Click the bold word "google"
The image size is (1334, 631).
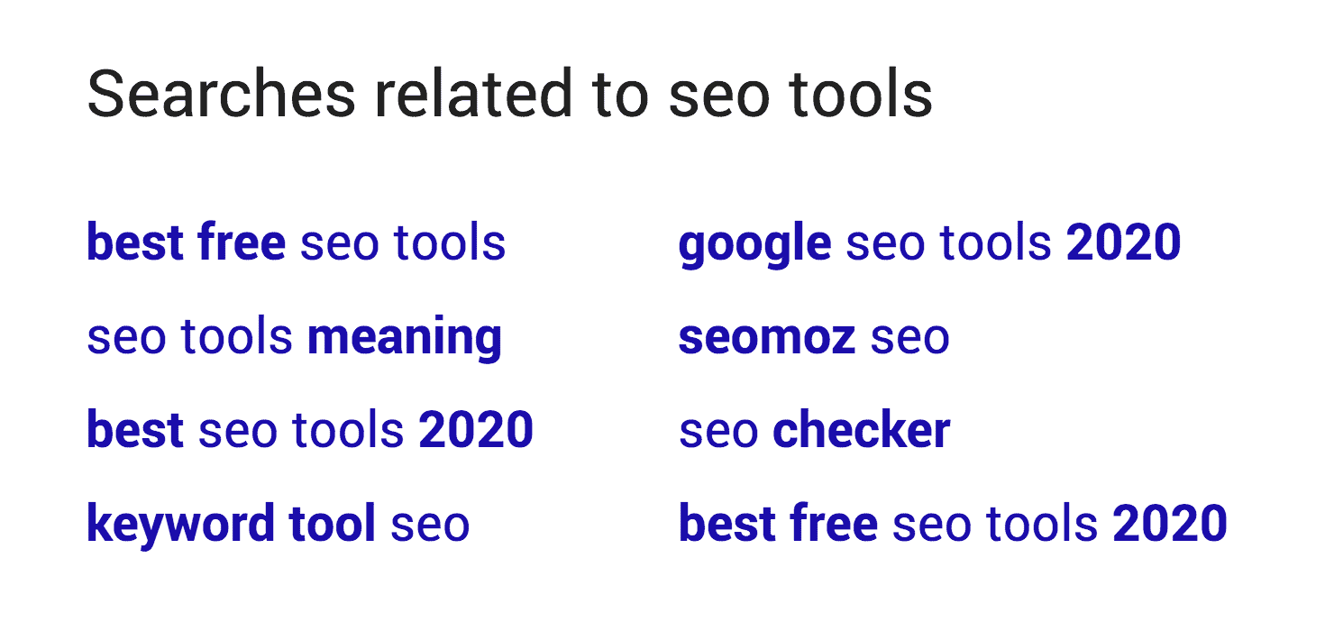point(754,245)
